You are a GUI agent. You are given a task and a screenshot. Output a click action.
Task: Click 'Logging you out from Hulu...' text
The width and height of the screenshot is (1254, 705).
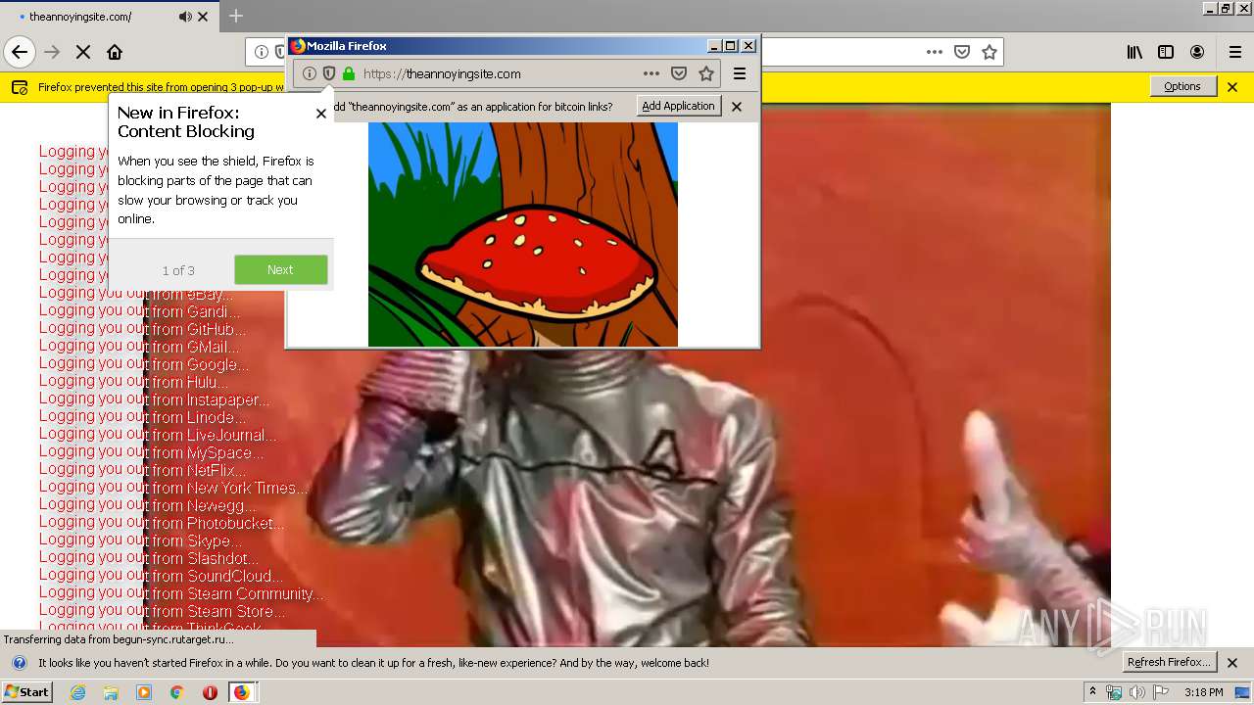[x=133, y=382]
